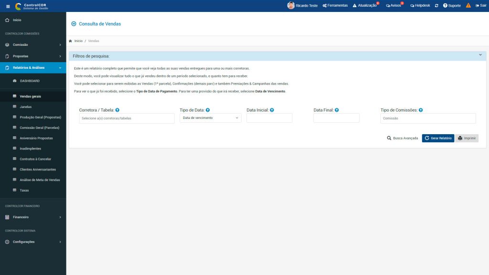The width and height of the screenshot is (489, 275).
Task: Open Ricardo Teste user avatar
Action: (291, 6)
